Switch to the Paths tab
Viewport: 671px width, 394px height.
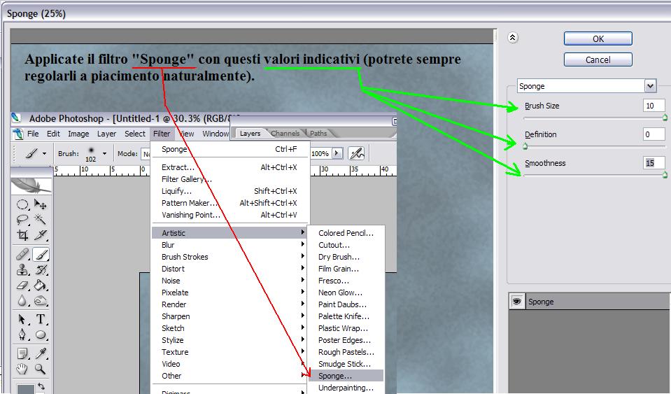pos(318,134)
